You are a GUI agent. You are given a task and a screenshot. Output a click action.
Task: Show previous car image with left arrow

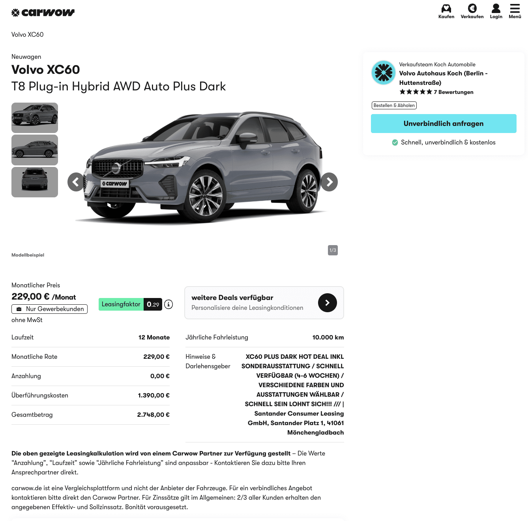[77, 182]
